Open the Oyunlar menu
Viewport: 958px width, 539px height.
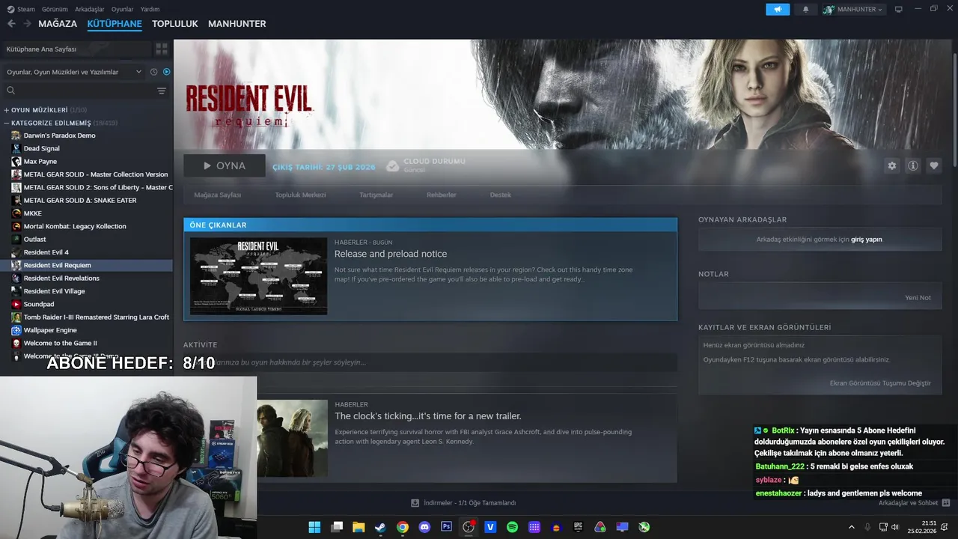(122, 9)
